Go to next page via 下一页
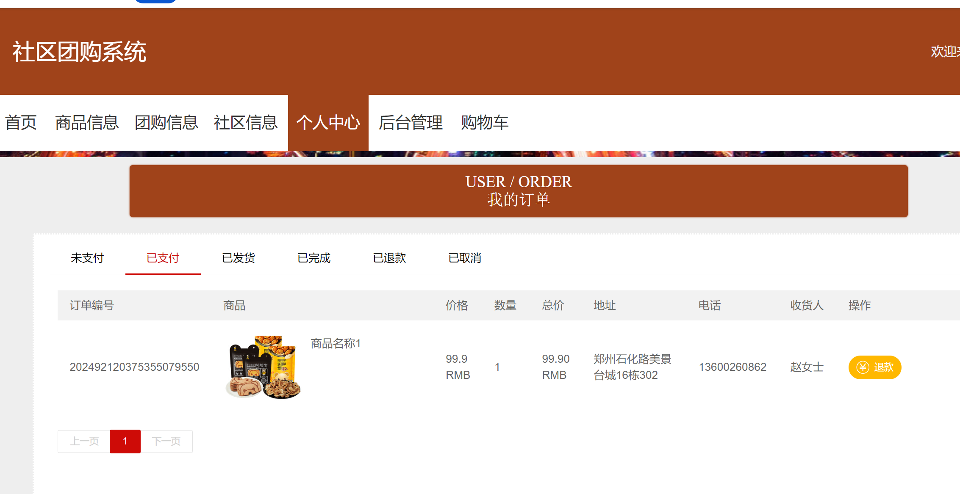 pyautogui.click(x=167, y=441)
